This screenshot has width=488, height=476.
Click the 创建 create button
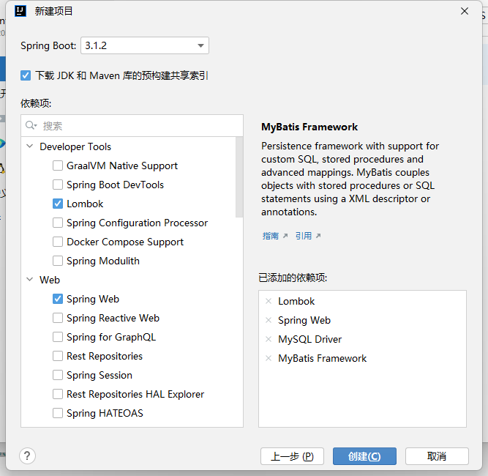(364, 456)
